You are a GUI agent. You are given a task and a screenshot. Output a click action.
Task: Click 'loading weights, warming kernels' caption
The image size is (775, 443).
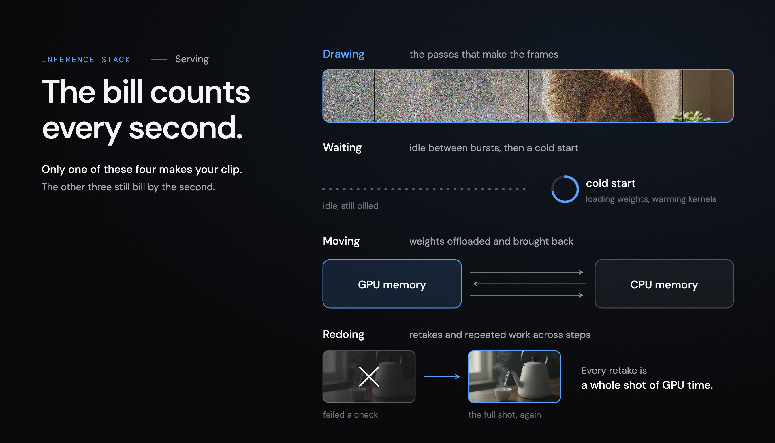pyautogui.click(x=651, y=199)
